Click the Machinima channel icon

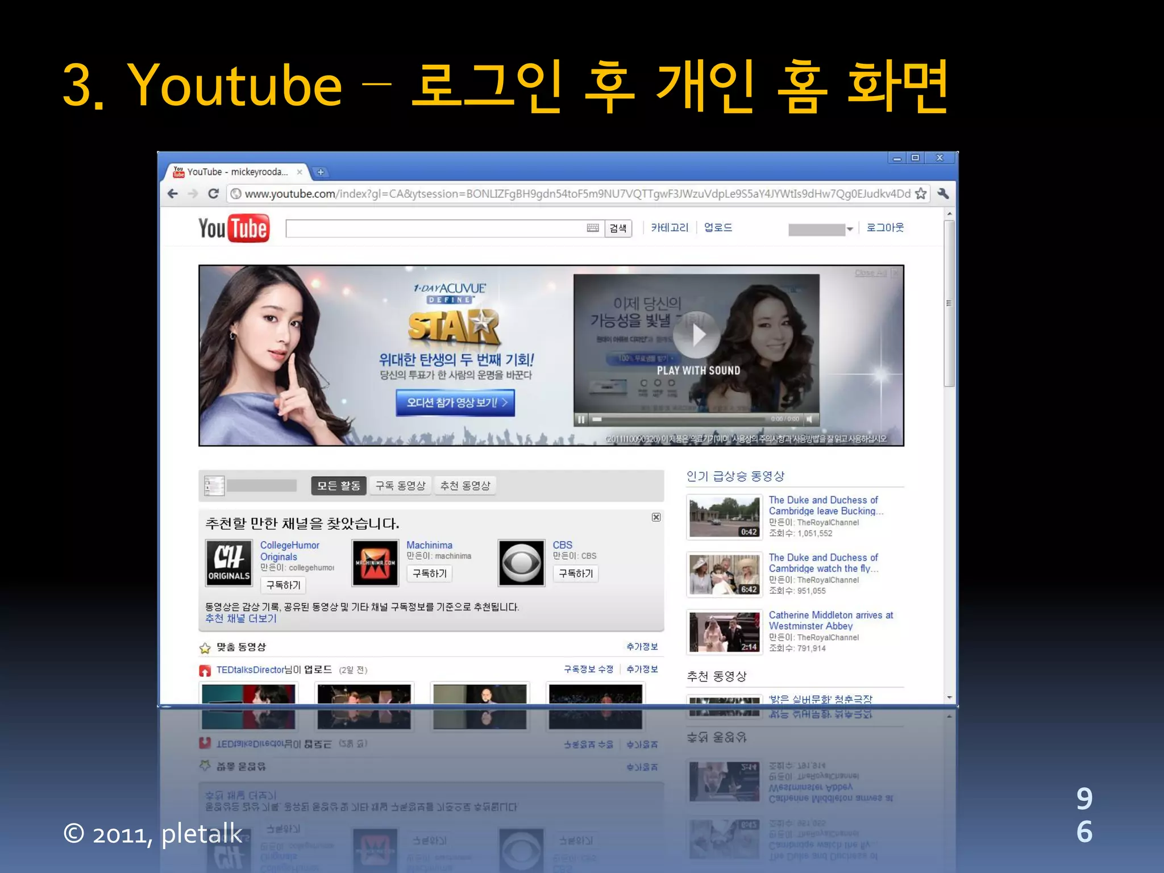tap(375, 563)
